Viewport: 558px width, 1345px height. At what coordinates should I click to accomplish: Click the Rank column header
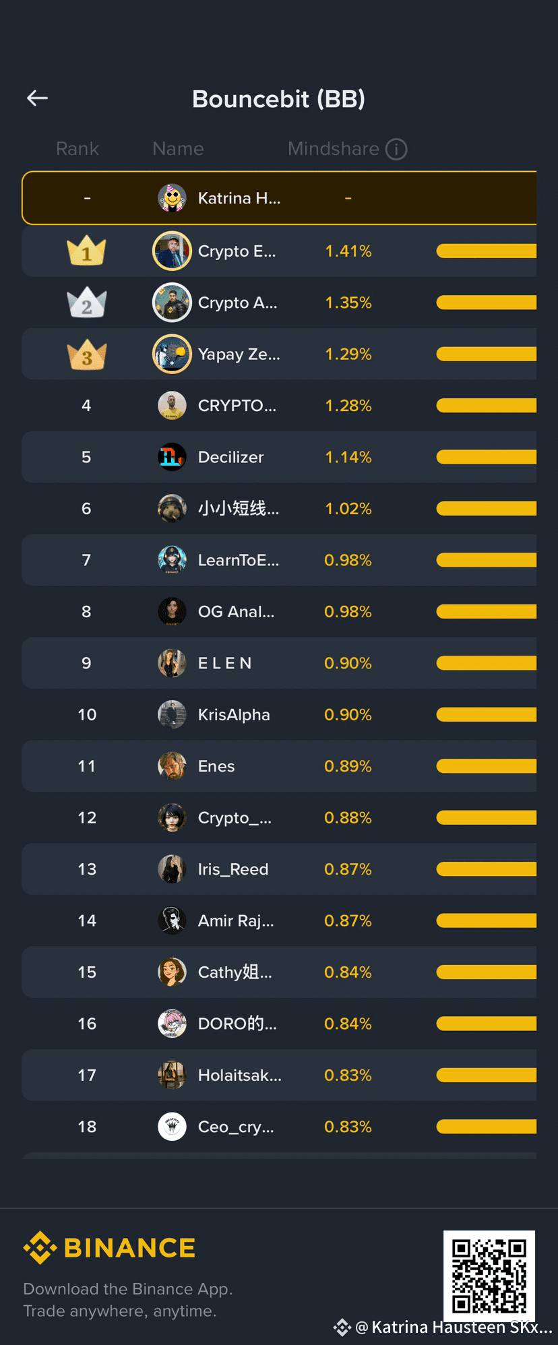pyautogui.click(x=77, y=149)
